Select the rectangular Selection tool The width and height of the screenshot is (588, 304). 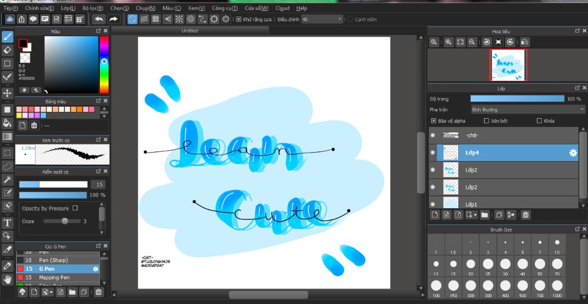tap(7, 153)
